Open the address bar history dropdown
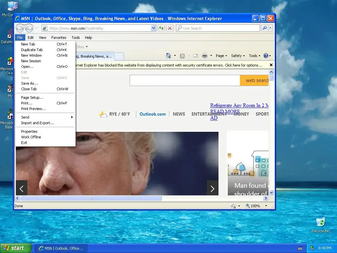Viewport: 337px width, 253px height. tap(153, 28)
